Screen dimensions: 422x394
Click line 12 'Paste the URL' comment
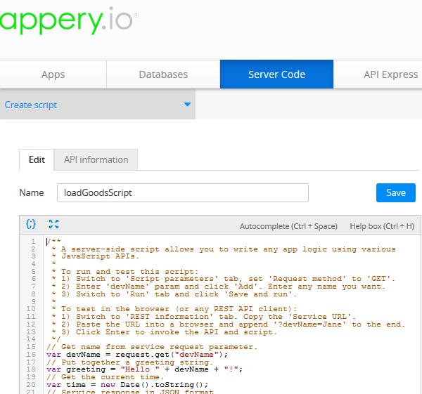point(228,324)
